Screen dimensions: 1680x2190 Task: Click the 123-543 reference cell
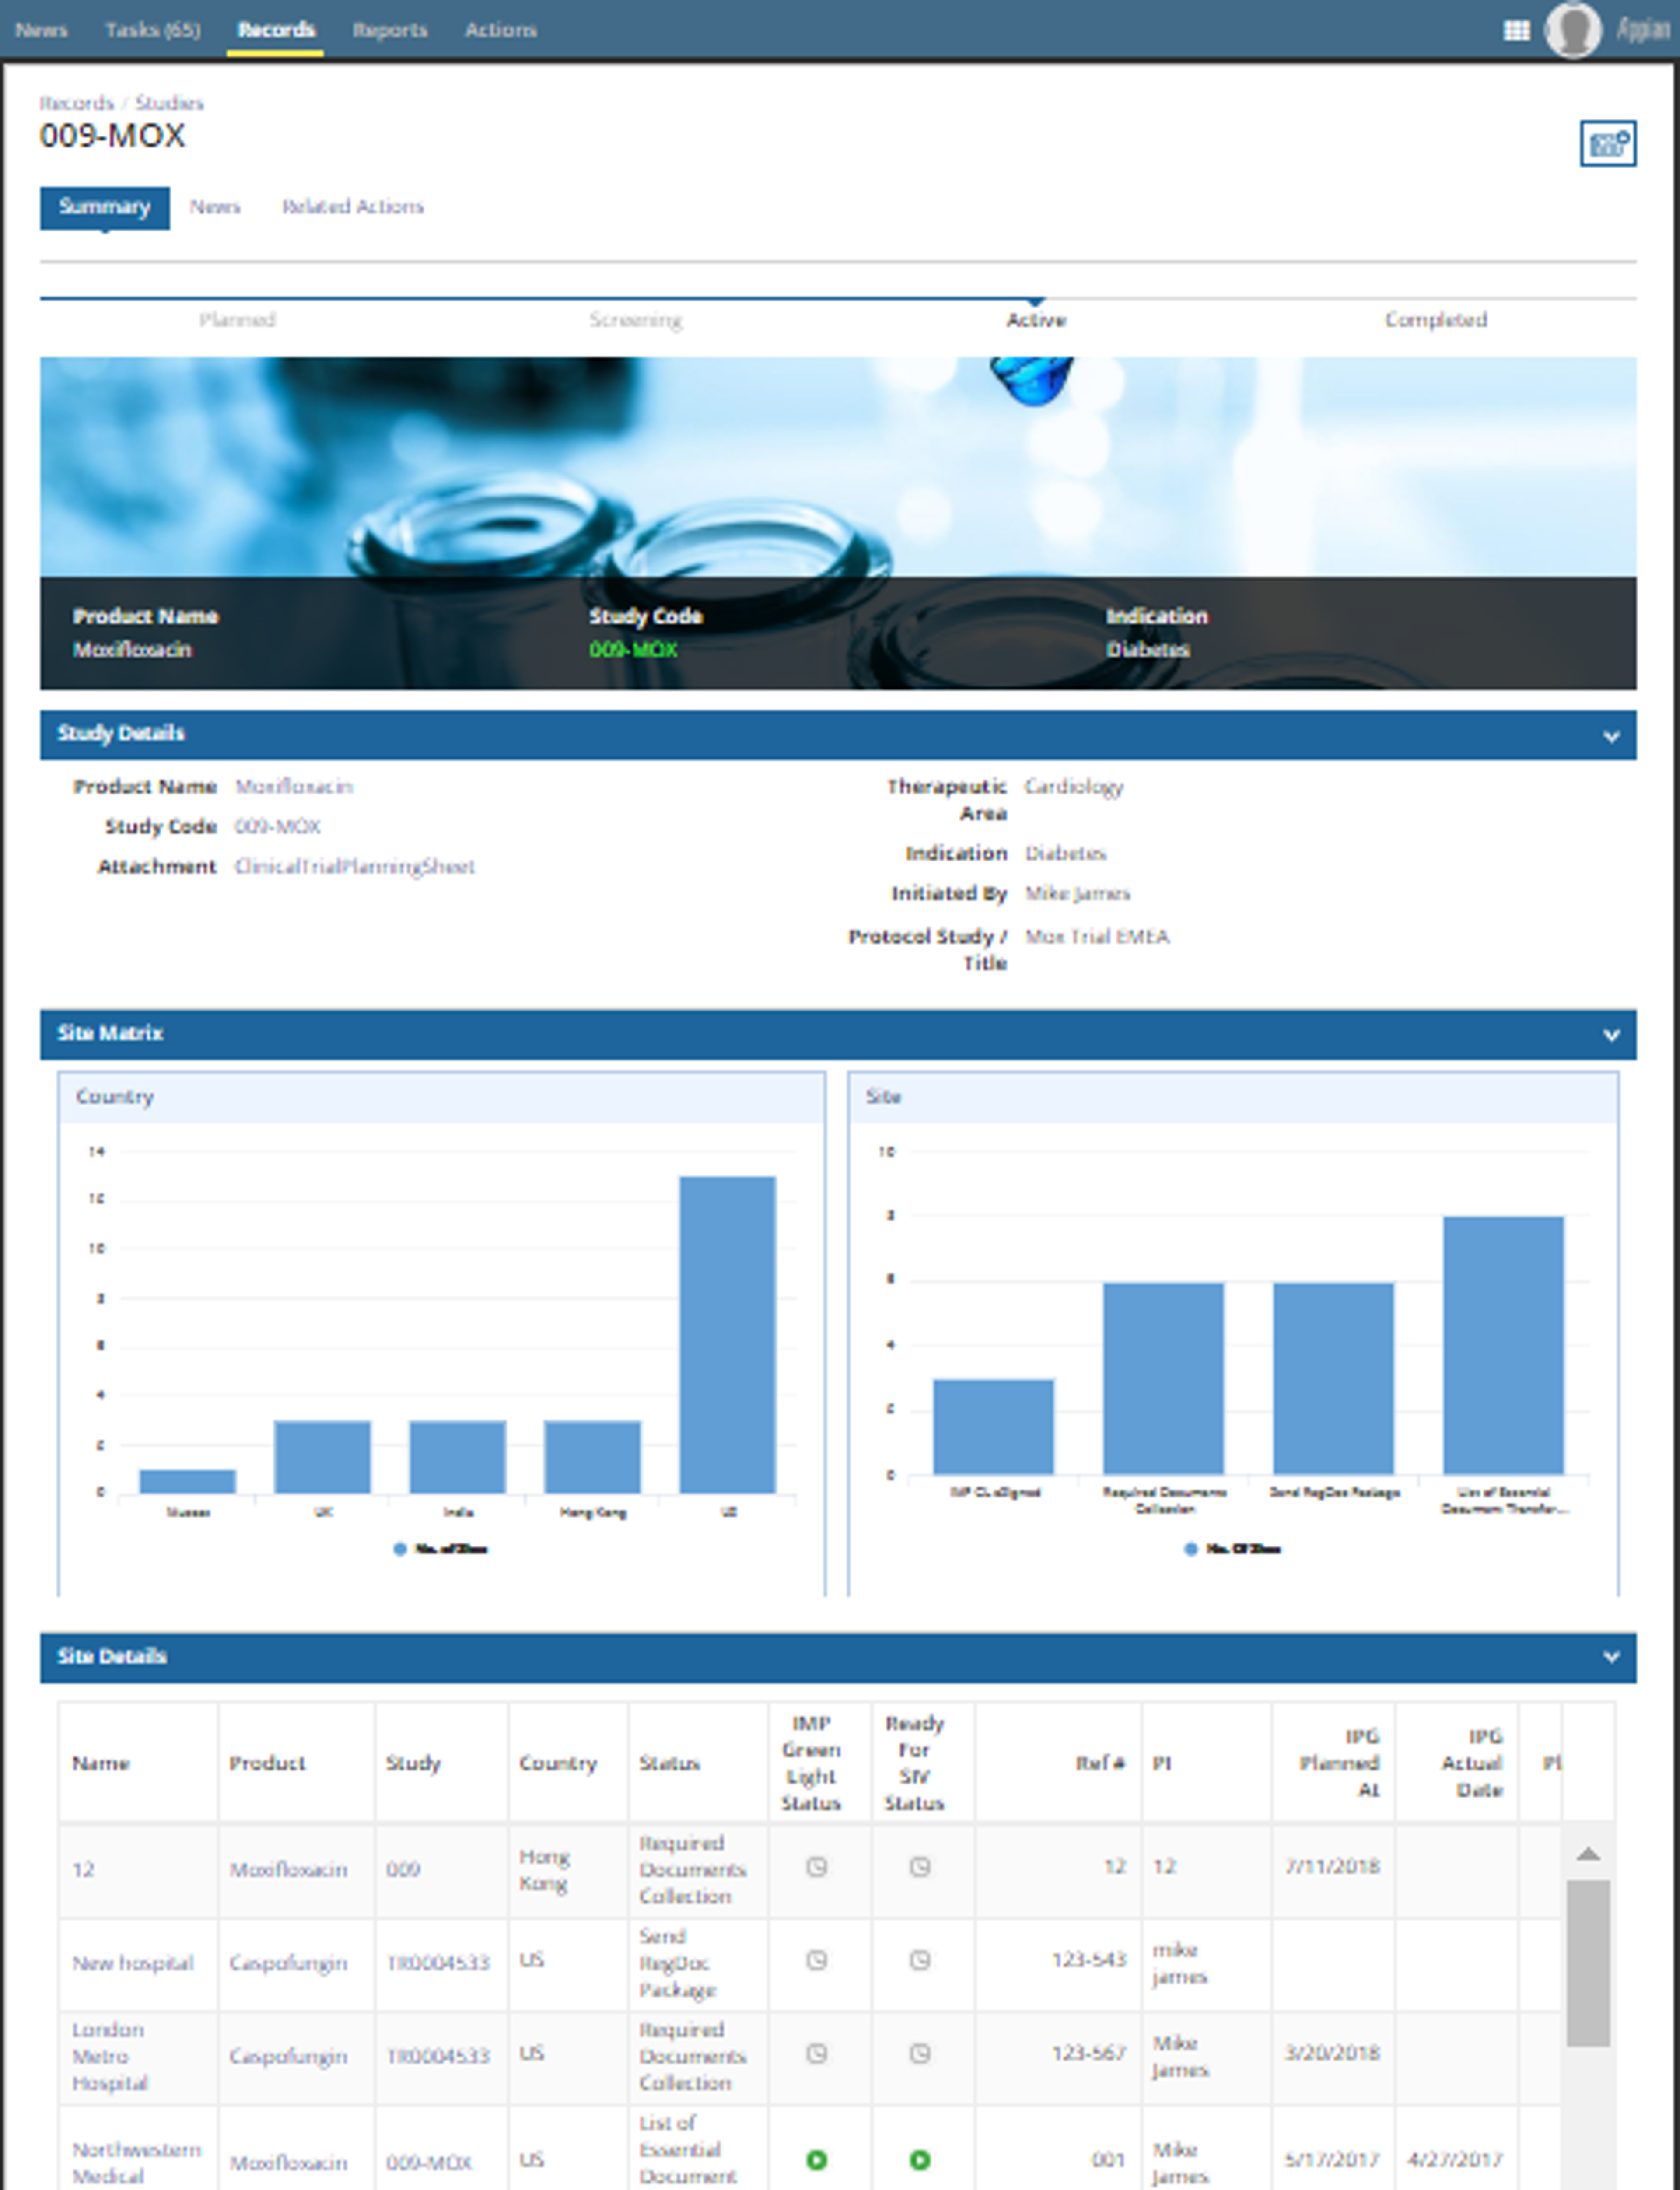click(x=1089, y=1960)
